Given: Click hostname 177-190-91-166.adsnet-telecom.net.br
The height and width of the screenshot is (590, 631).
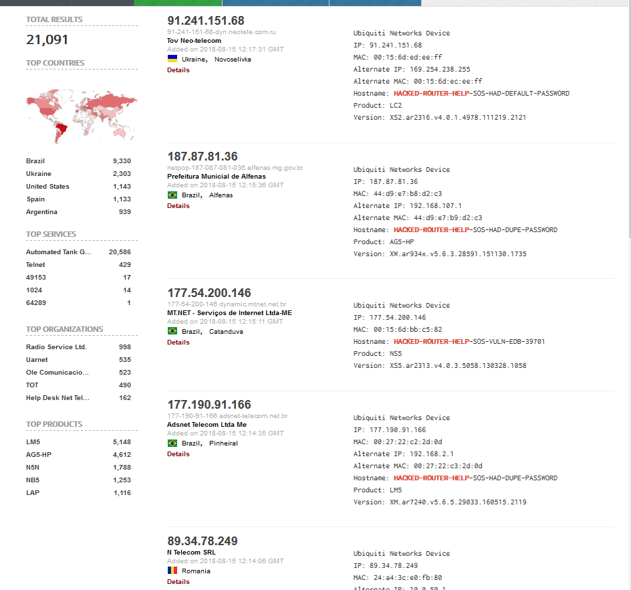Looking at the screenshot, I should coord(227,415).
